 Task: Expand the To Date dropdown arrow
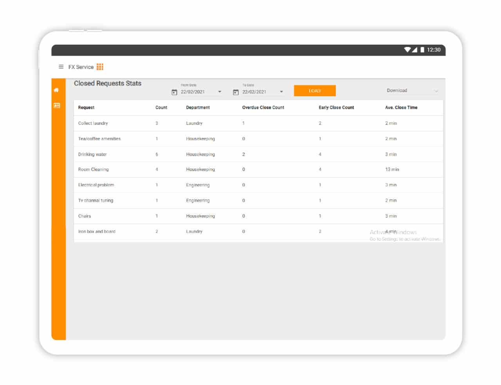[x=281, y=92]
